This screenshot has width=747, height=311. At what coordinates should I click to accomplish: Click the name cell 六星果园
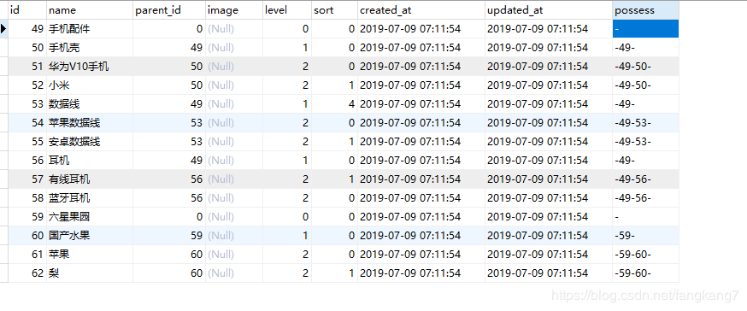point(90,217)
